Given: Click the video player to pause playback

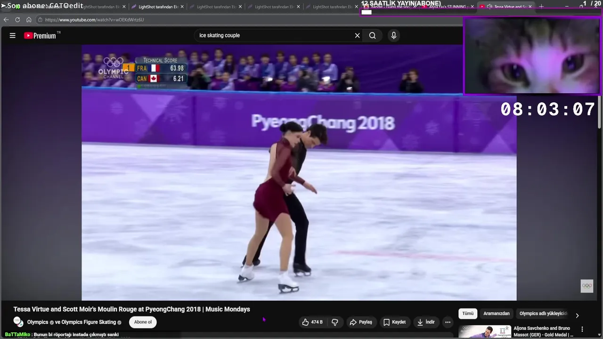Looking at the screenshot, I should [x=299, y=172].
